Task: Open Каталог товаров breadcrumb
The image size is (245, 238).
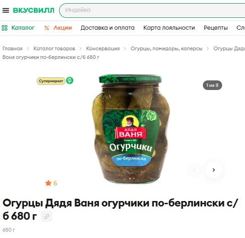Action: 54,48
